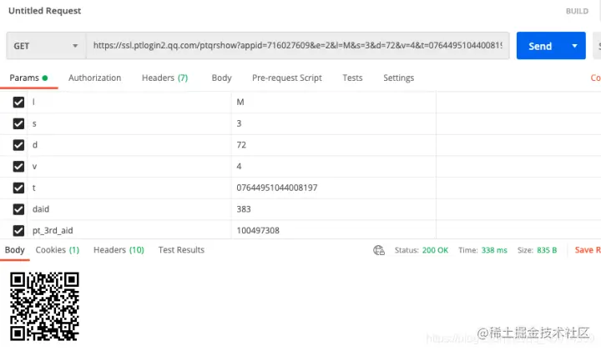Screen dimensions: 601x351
Task: Uncheck the 'pt_3rd_aid' parameter checkbox
Action: click(18, 231)
